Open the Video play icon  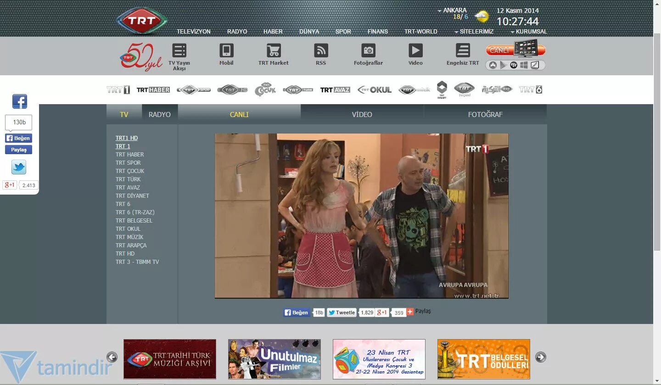tap(415, 50)
